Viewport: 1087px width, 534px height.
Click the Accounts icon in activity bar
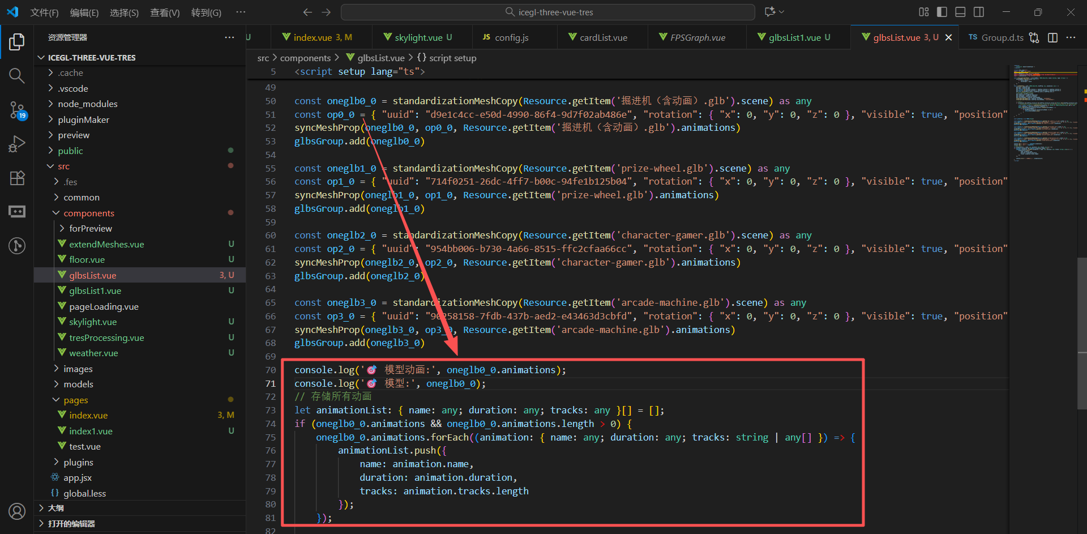(17, 511)
